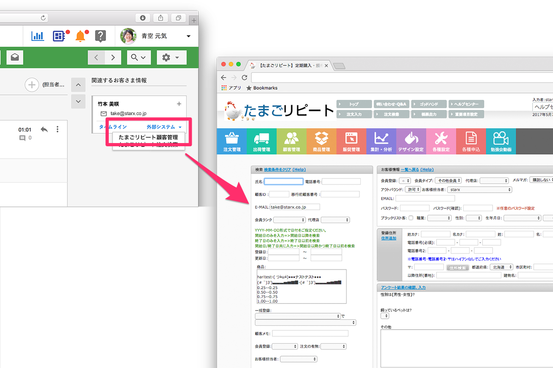553x368 pixels.
Task: Open the bar chart reports icon
Action: pyautogui.click(x=37, y=36)
